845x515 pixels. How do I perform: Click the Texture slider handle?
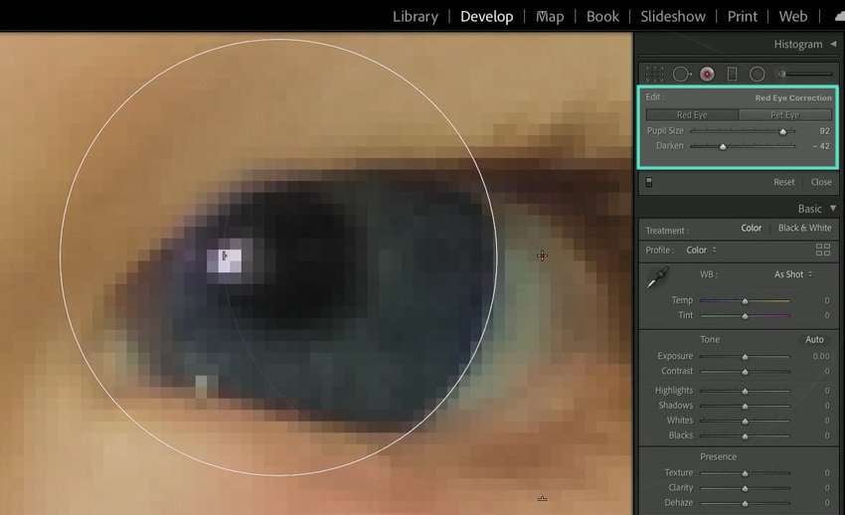[745, 473]
